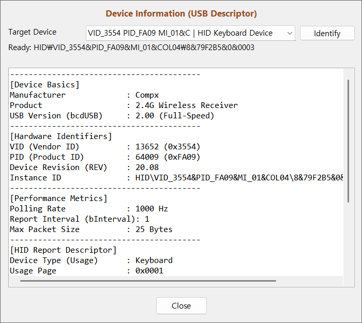Click the Close button
The width and height of the screenshot is (362, 323).
[181, 306]
